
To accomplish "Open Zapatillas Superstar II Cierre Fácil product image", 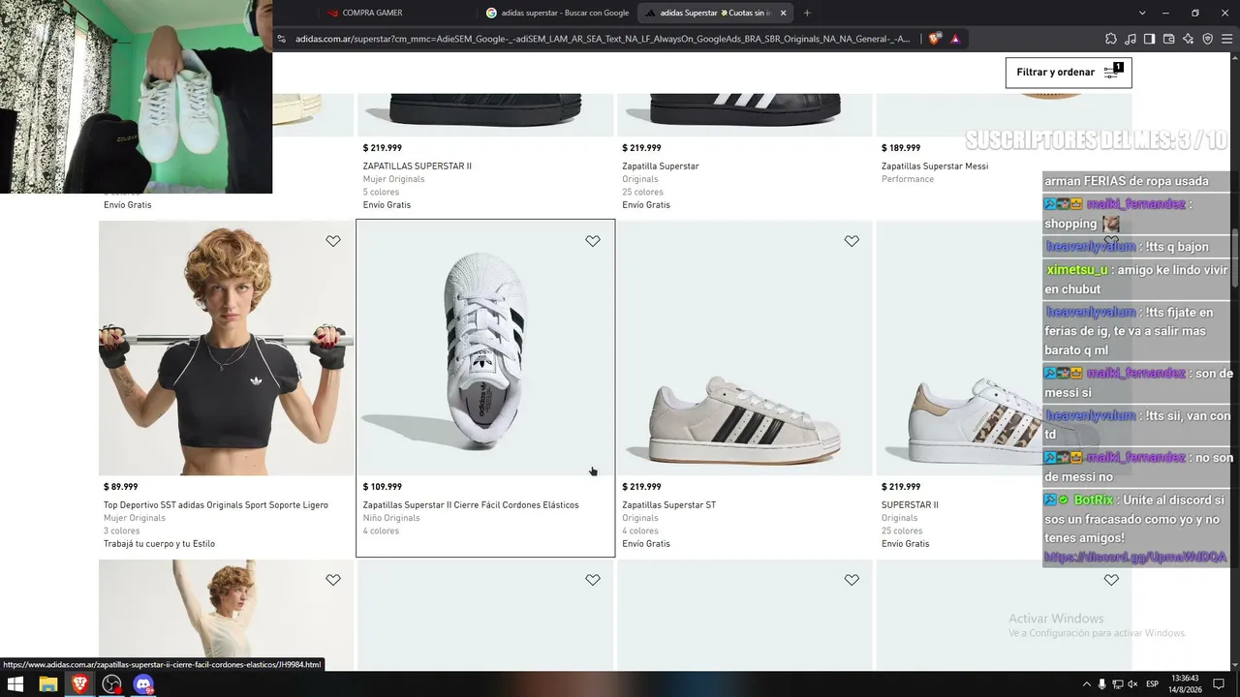I will (485, 348).
